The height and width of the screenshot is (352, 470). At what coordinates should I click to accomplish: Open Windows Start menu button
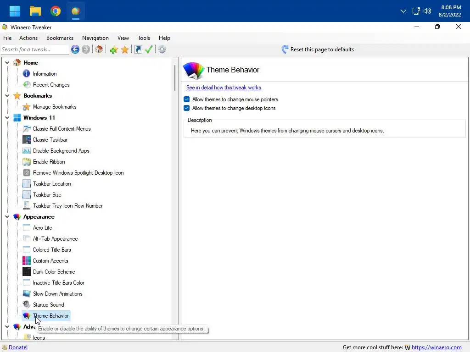(x=15, y=11)
